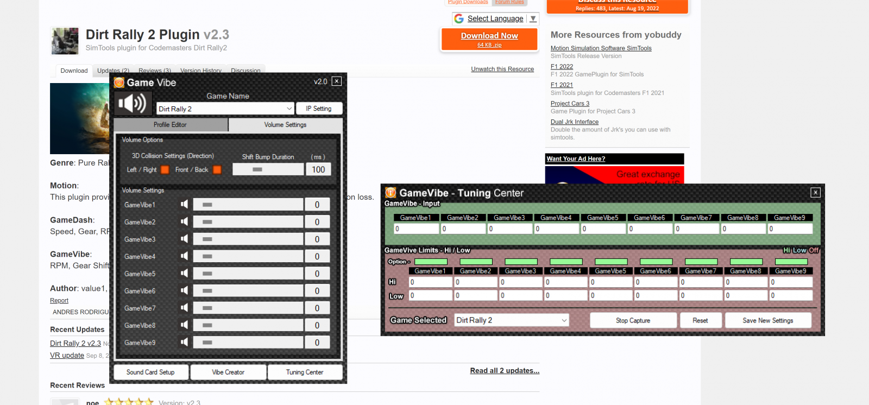The height and width of the screenshot is (405, 869).
Task: Adjust the Shift Bump Duration slider
Action: [268, 169]
